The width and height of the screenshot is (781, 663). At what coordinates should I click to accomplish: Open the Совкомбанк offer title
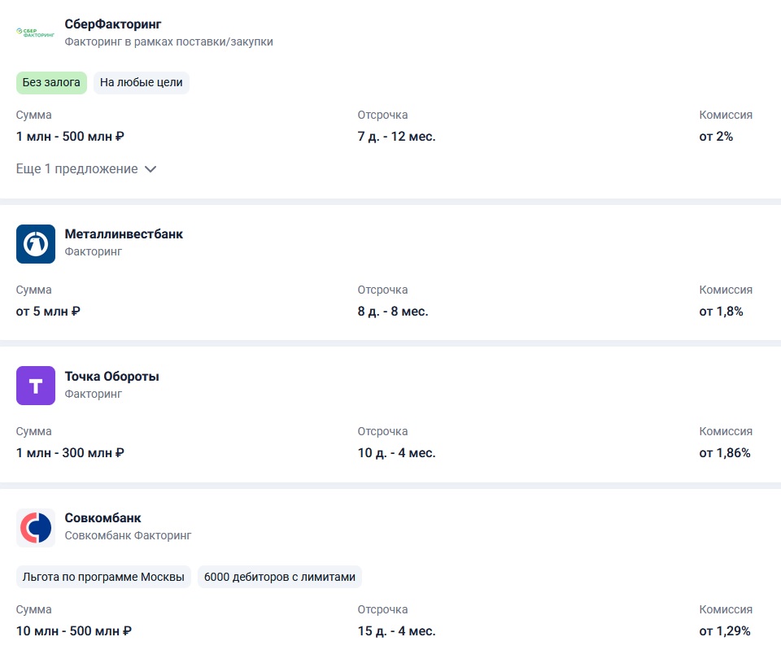(103, 518)
